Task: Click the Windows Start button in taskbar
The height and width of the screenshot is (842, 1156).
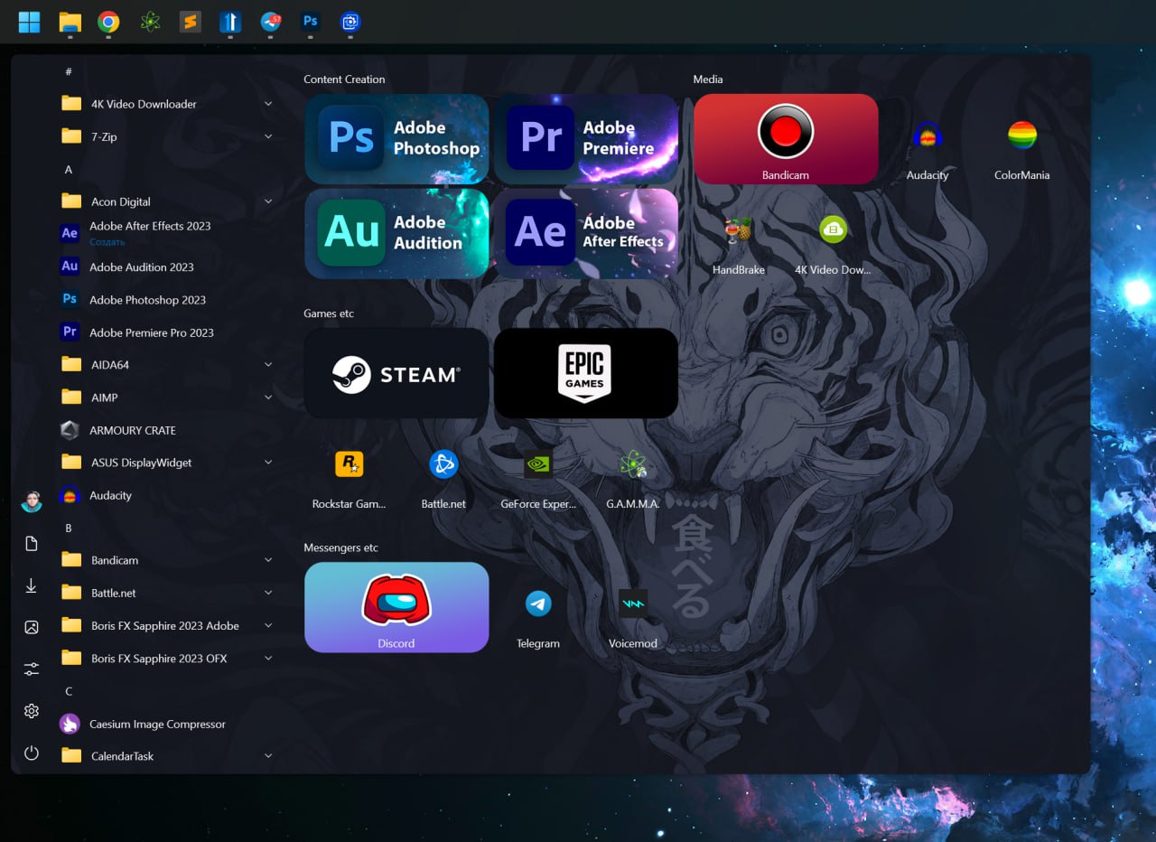Action: [x=29, y=22]
